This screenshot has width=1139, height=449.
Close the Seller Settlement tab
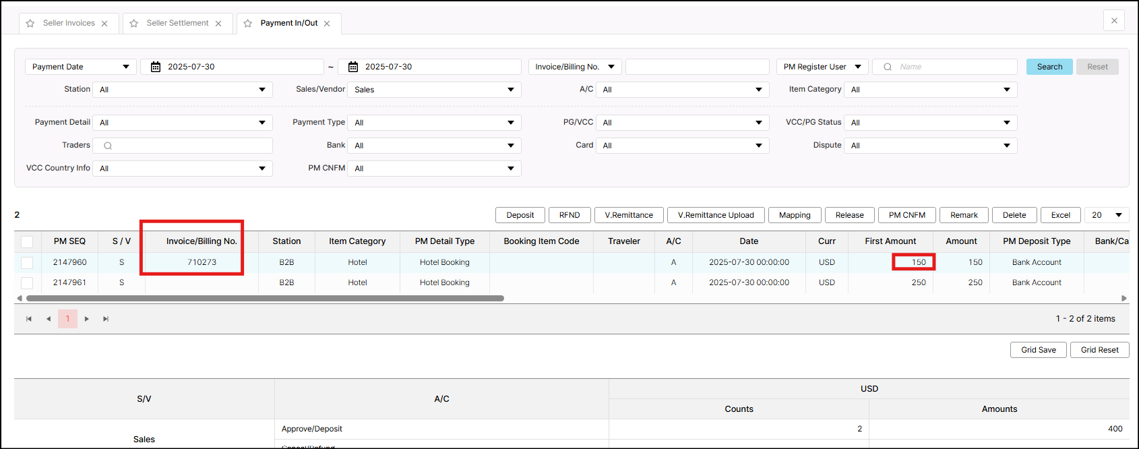(x=218, y=24)
